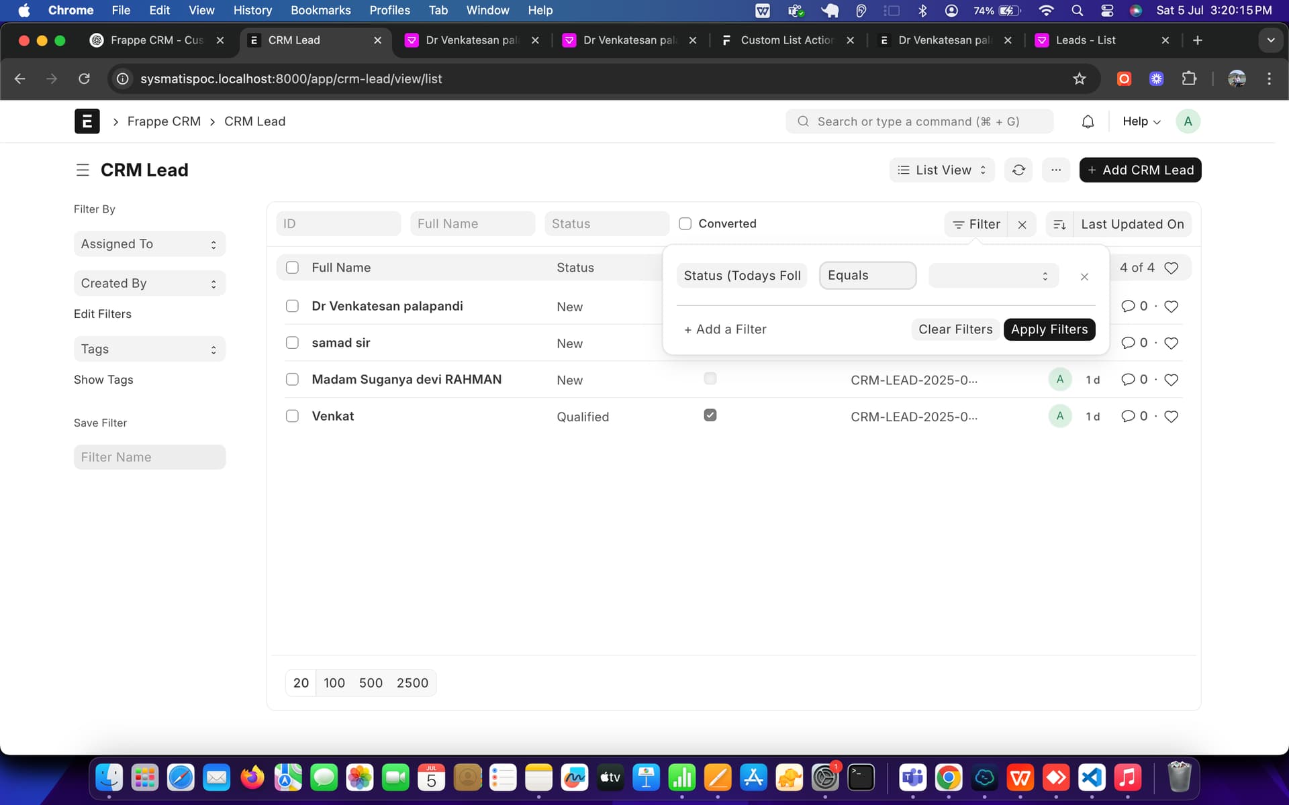Open the Profiles menu in the menu bar
Screen dimensions: 1289x805
tap(389, 10)
